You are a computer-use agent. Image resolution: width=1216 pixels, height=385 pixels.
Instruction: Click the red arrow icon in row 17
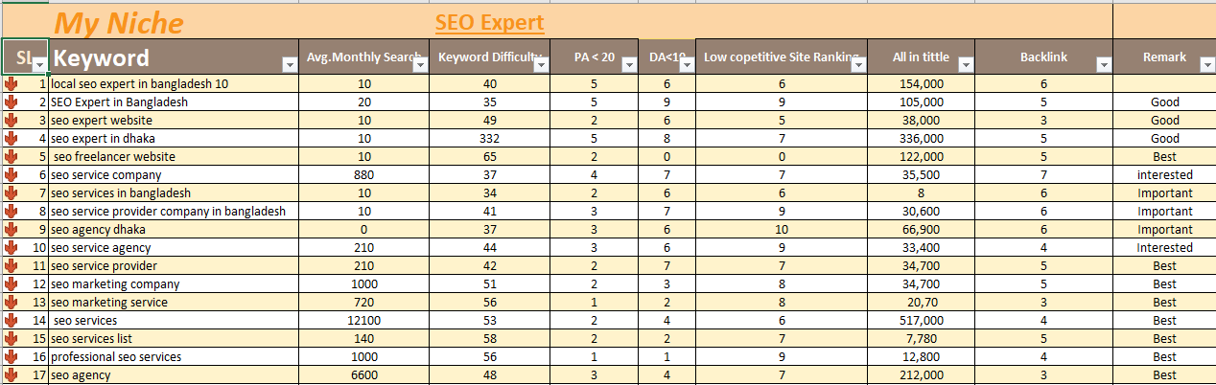coord(12,375)
